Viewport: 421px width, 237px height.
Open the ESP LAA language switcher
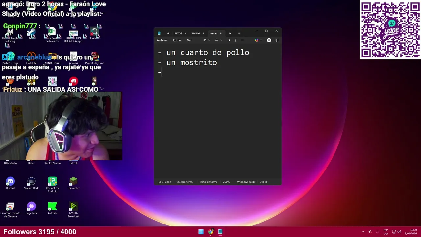click(x=385, y=232)
